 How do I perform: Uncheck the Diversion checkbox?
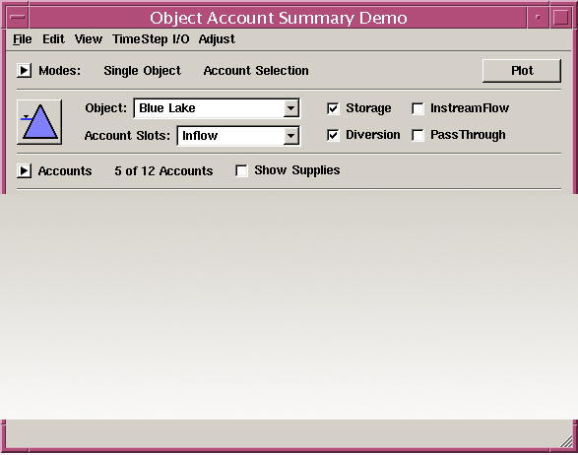333,135
